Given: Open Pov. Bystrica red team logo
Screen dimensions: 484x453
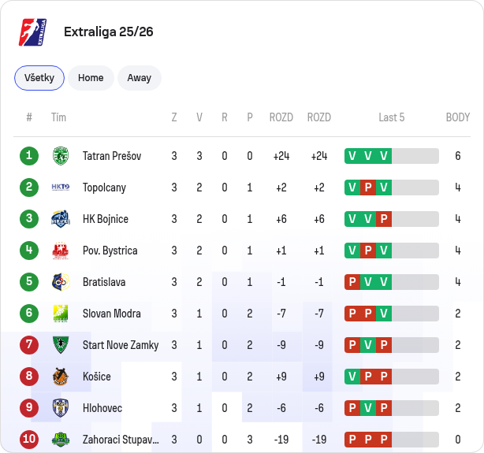Looking at the screenshot, I should 61,251.
